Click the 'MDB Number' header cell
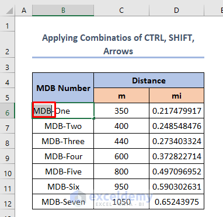This screenshot has height=217, width=223. click(63, 88)
